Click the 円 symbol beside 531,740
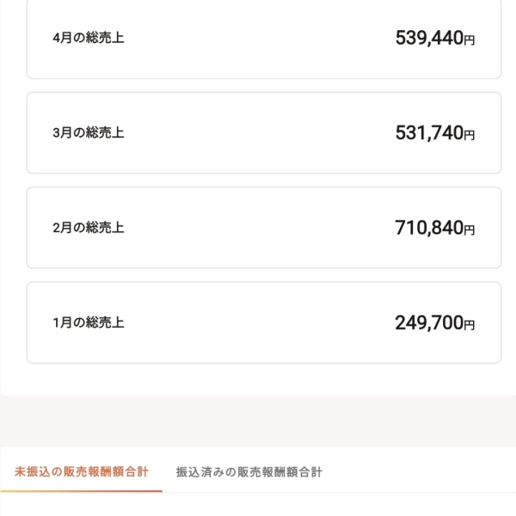The width and height of the screenshot is (516, 516). pos(470,135)
